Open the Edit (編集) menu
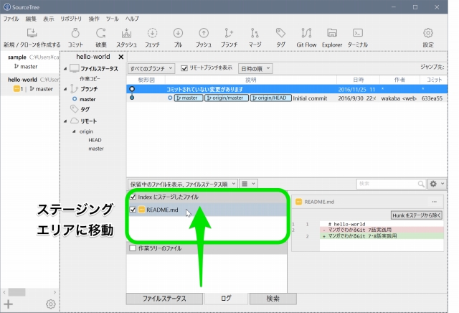 pos(31,19)
